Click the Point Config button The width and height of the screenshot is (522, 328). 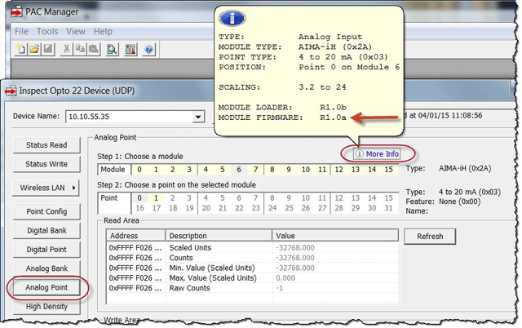click(46, 211)
